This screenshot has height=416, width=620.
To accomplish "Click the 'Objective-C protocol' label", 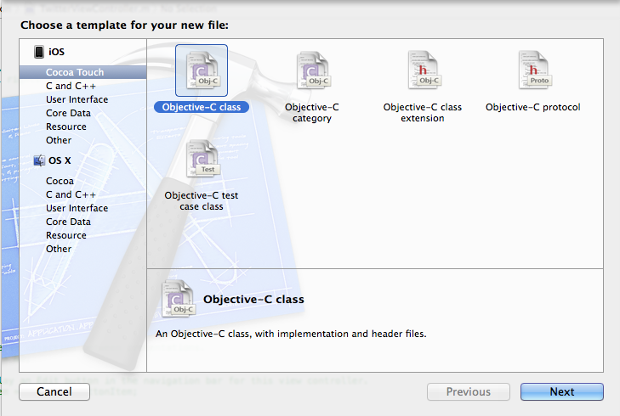I will click(x=533, y=107).
